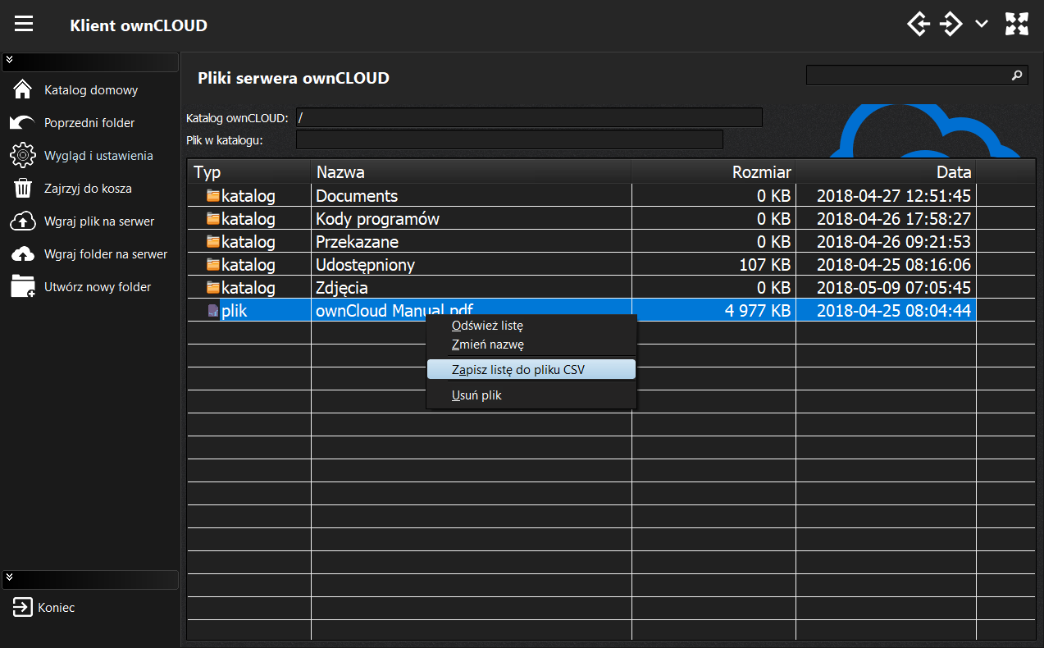The image size is (1044, 648).
Task: Click the Wgraj folder na serwer cloud icon
Action: pos(23,253)
